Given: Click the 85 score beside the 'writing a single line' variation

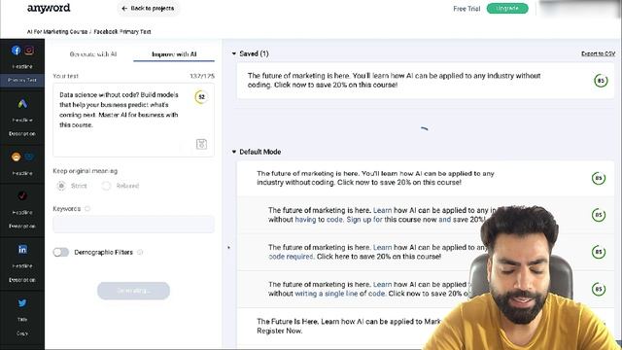Looking at the screenshot, I should [599, 289].
